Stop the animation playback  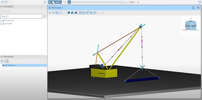pyautogui.click(x=53, y=2)
